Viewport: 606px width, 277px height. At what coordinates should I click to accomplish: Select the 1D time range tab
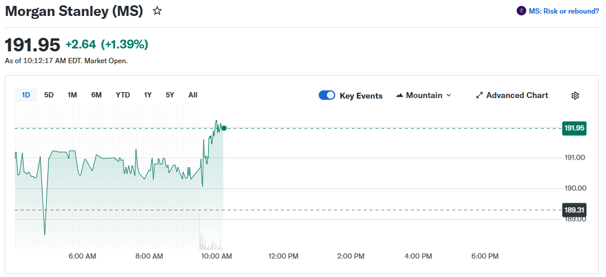tap(26, 95)
